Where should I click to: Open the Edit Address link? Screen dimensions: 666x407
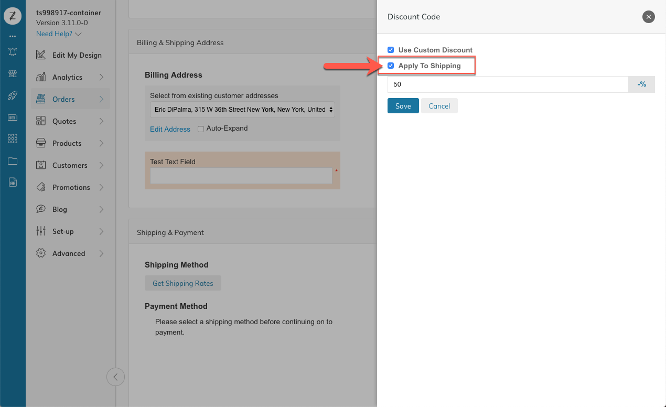pos(170,129)
